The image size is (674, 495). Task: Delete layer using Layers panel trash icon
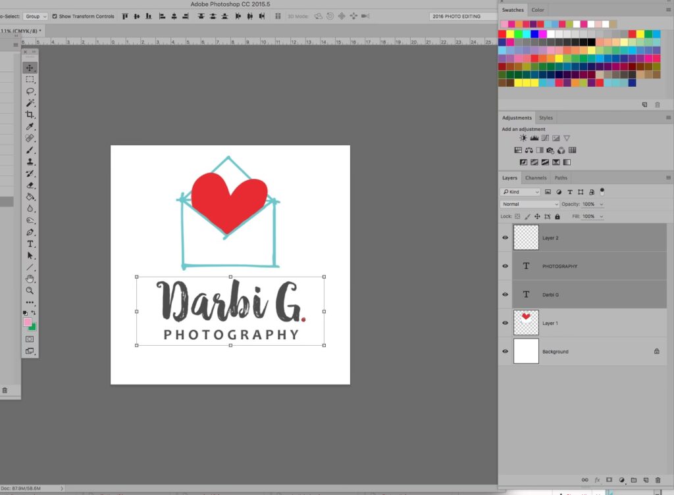point(658,481)
